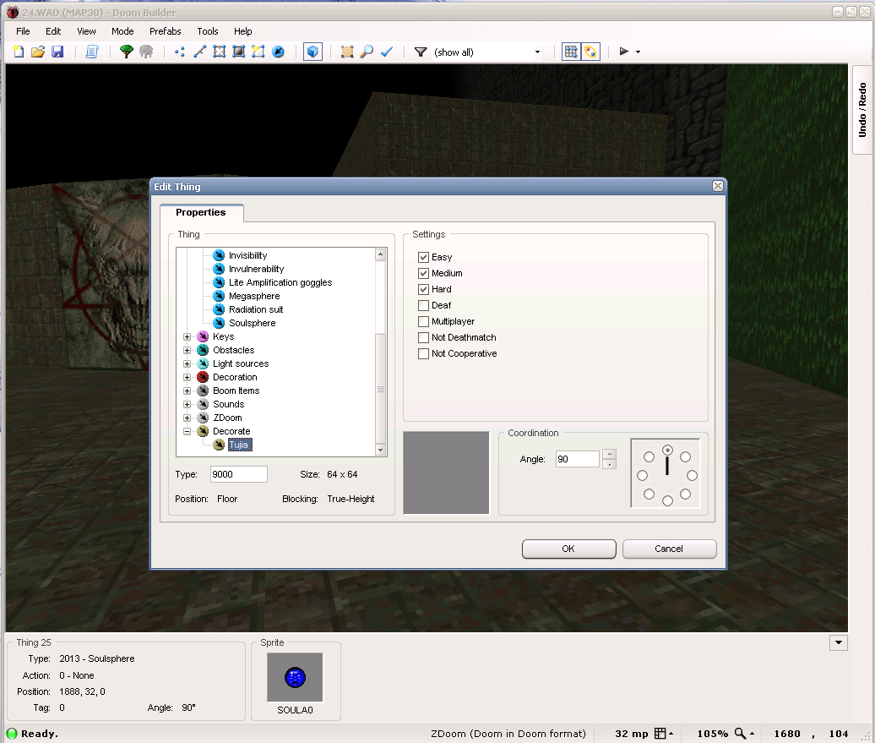The height and width of the screenshot is (743, 875).
Task: Open the test map dropdown arrow
Action: tap(638, 52)
